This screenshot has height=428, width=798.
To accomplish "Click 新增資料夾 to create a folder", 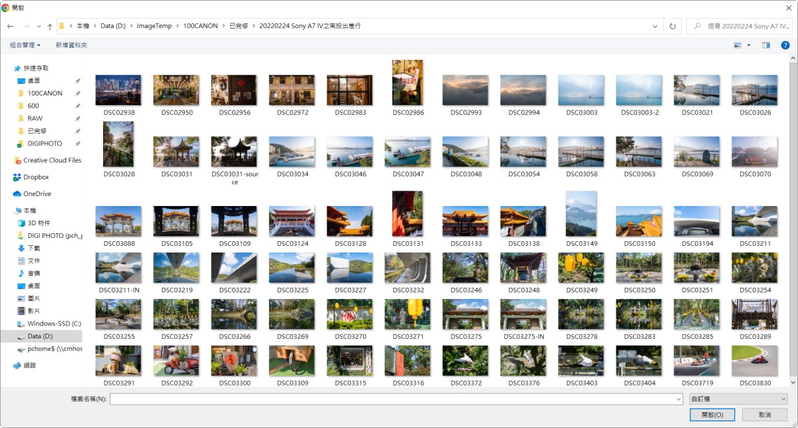I will tap(71, 45).
